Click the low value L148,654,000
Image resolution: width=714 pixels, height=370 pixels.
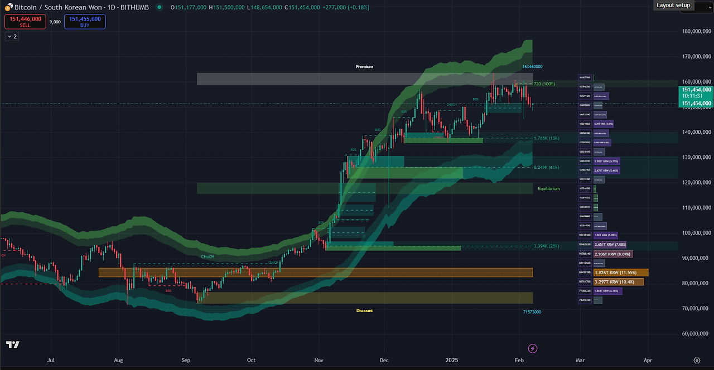[264, 7]
